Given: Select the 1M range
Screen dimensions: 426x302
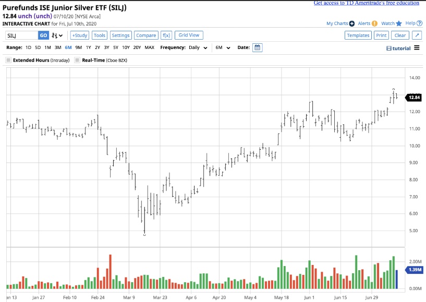Looking at the screenshot, I should pos(47,47).
